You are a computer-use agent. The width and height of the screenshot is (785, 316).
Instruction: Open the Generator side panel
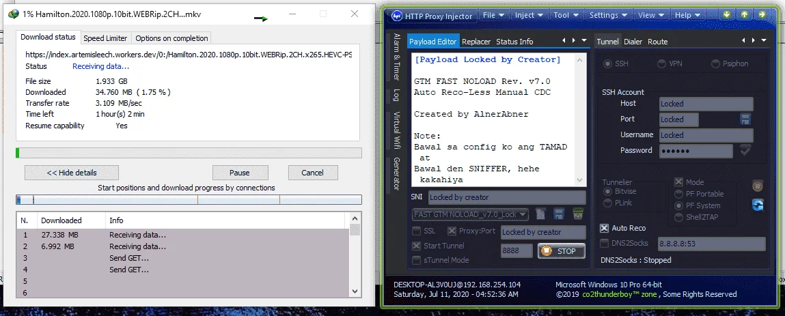(x=396, y=174)
